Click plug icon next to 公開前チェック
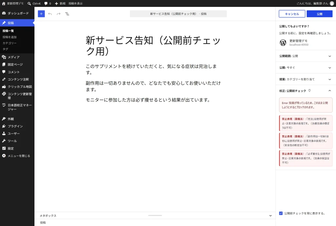Image resolution: width=336 pixels, height=226 pixels. [x=309, y=91]
